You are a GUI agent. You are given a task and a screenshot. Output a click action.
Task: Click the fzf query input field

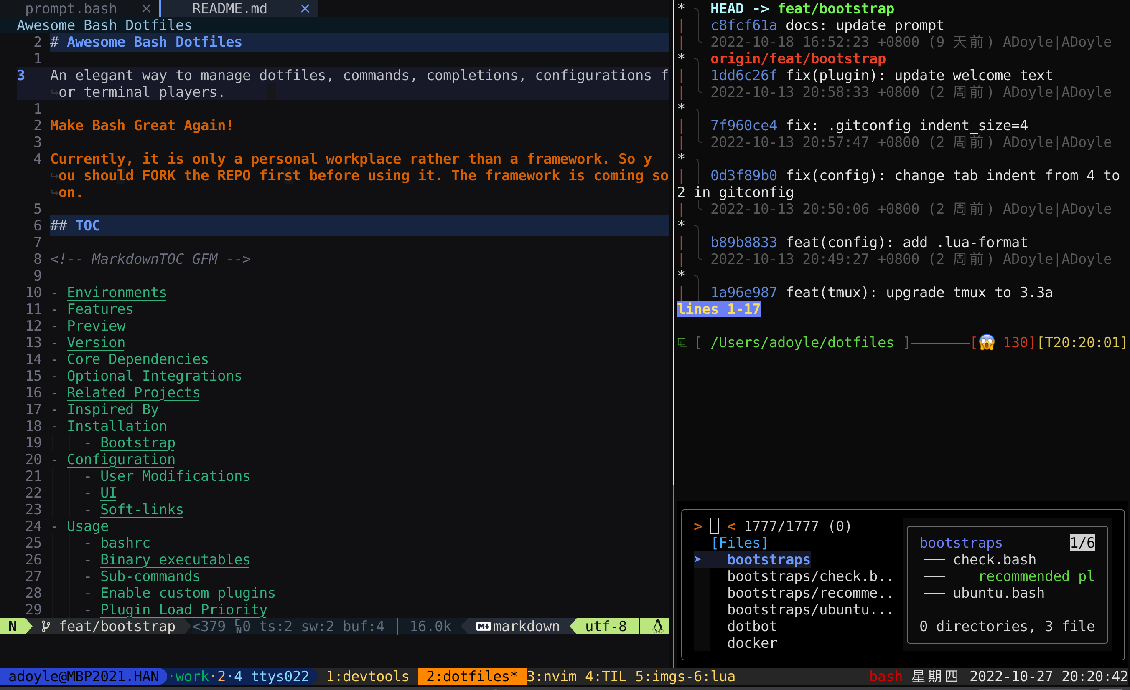pos(715,526)
